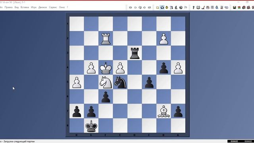Click the globe toolbar icon
The width and height of the screenshot is (254, 143).
[181, 8]
